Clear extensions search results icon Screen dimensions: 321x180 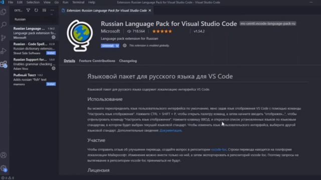(44, 10)
